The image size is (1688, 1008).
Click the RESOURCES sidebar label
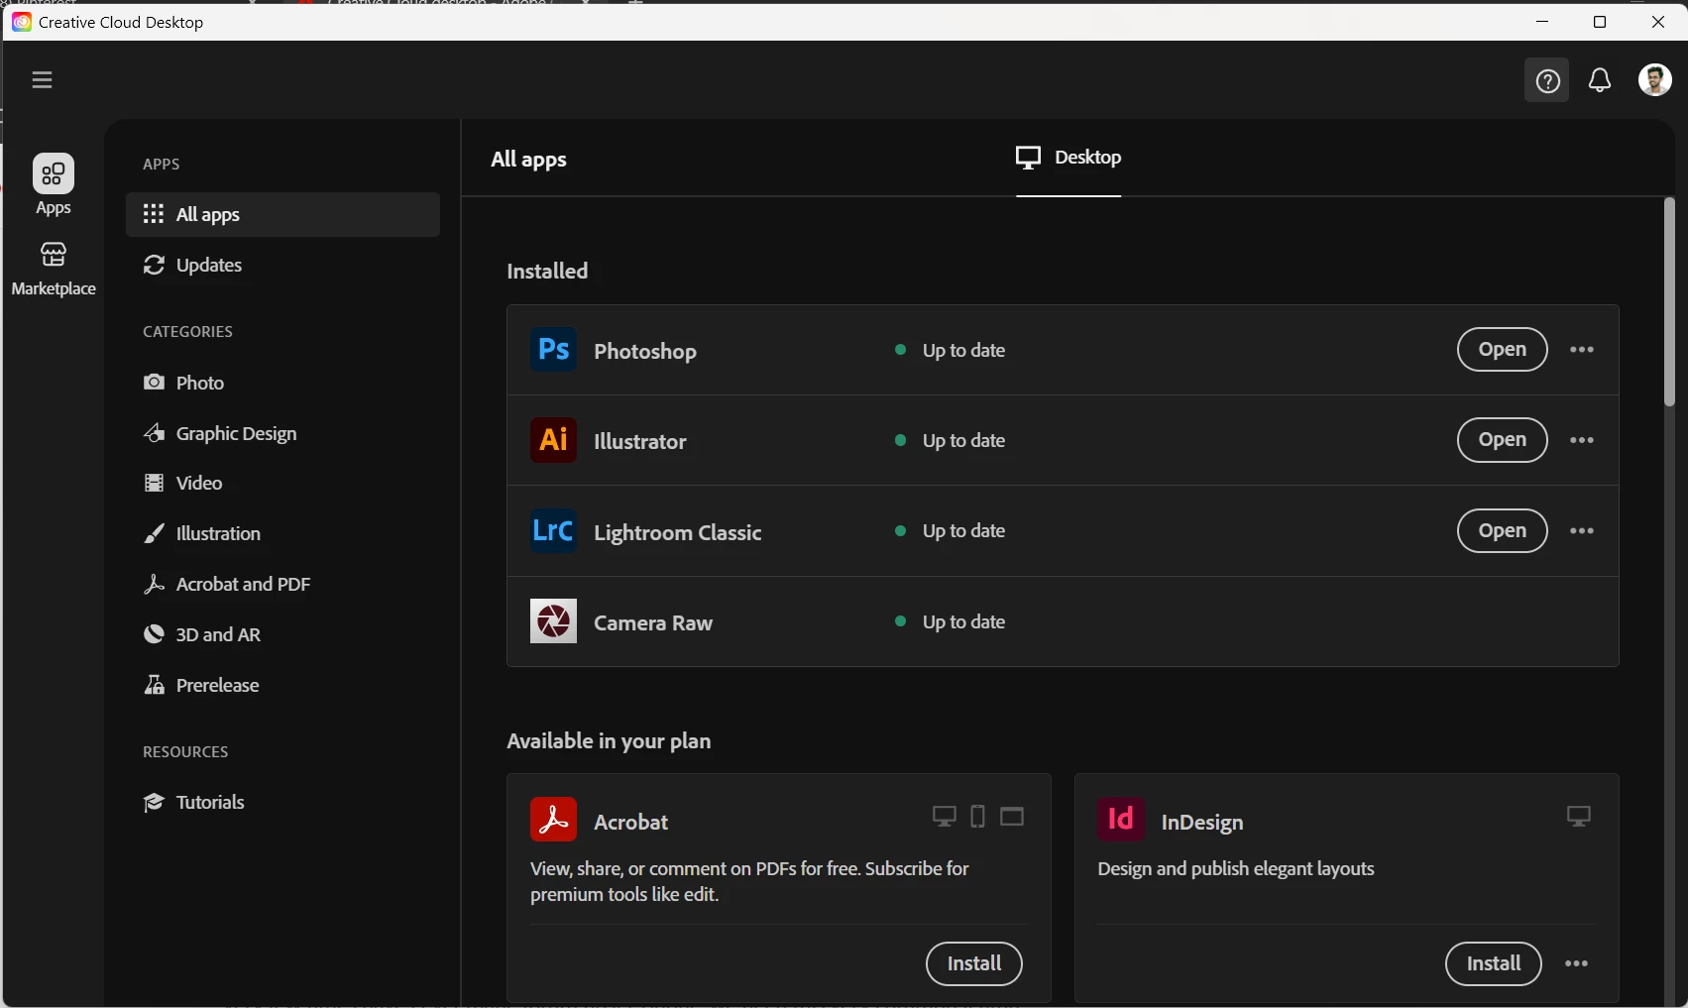click(185, 752)
